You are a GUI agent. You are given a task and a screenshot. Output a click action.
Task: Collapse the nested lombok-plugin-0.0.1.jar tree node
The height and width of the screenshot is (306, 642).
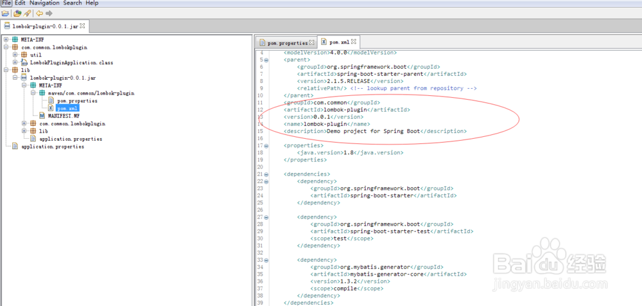(x=15, y=78)
